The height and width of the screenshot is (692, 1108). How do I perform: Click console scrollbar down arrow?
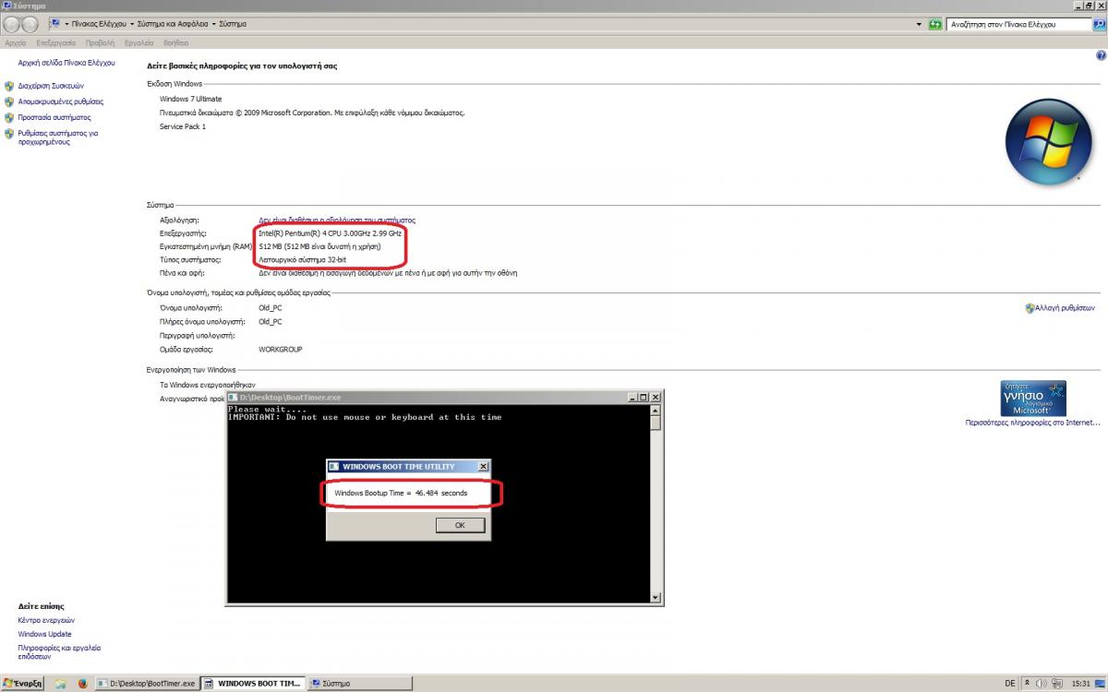pos(656,598)
